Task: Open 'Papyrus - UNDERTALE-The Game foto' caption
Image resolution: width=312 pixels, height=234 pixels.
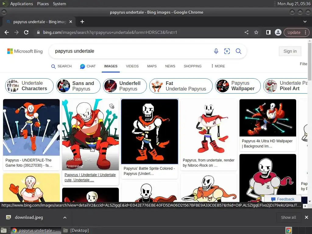Action: pos(29,163)
